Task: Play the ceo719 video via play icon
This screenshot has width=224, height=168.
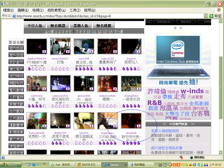Action: (91, 126)
